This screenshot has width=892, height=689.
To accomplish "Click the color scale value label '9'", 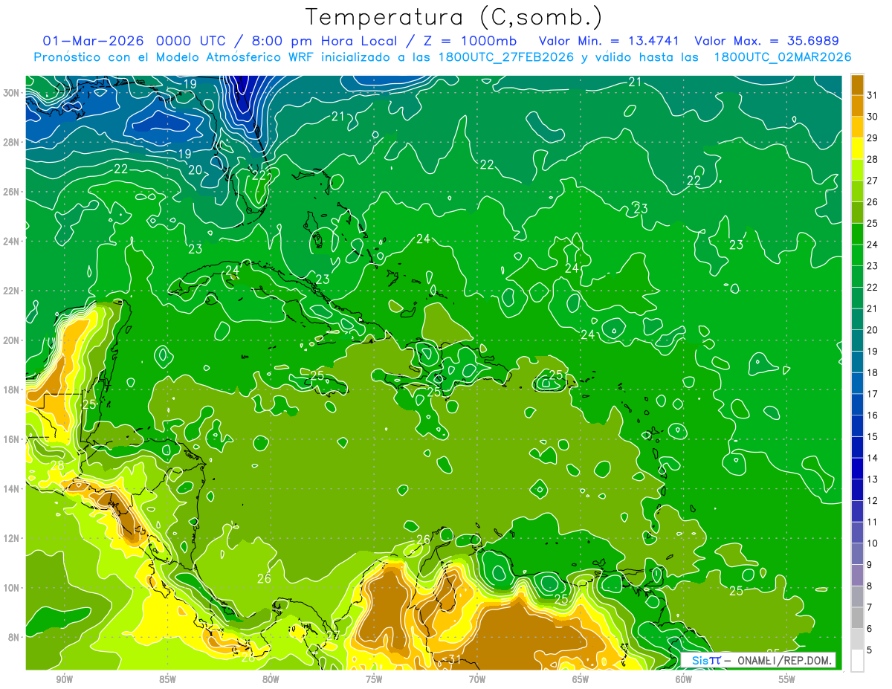I will [x=870, y=565].
